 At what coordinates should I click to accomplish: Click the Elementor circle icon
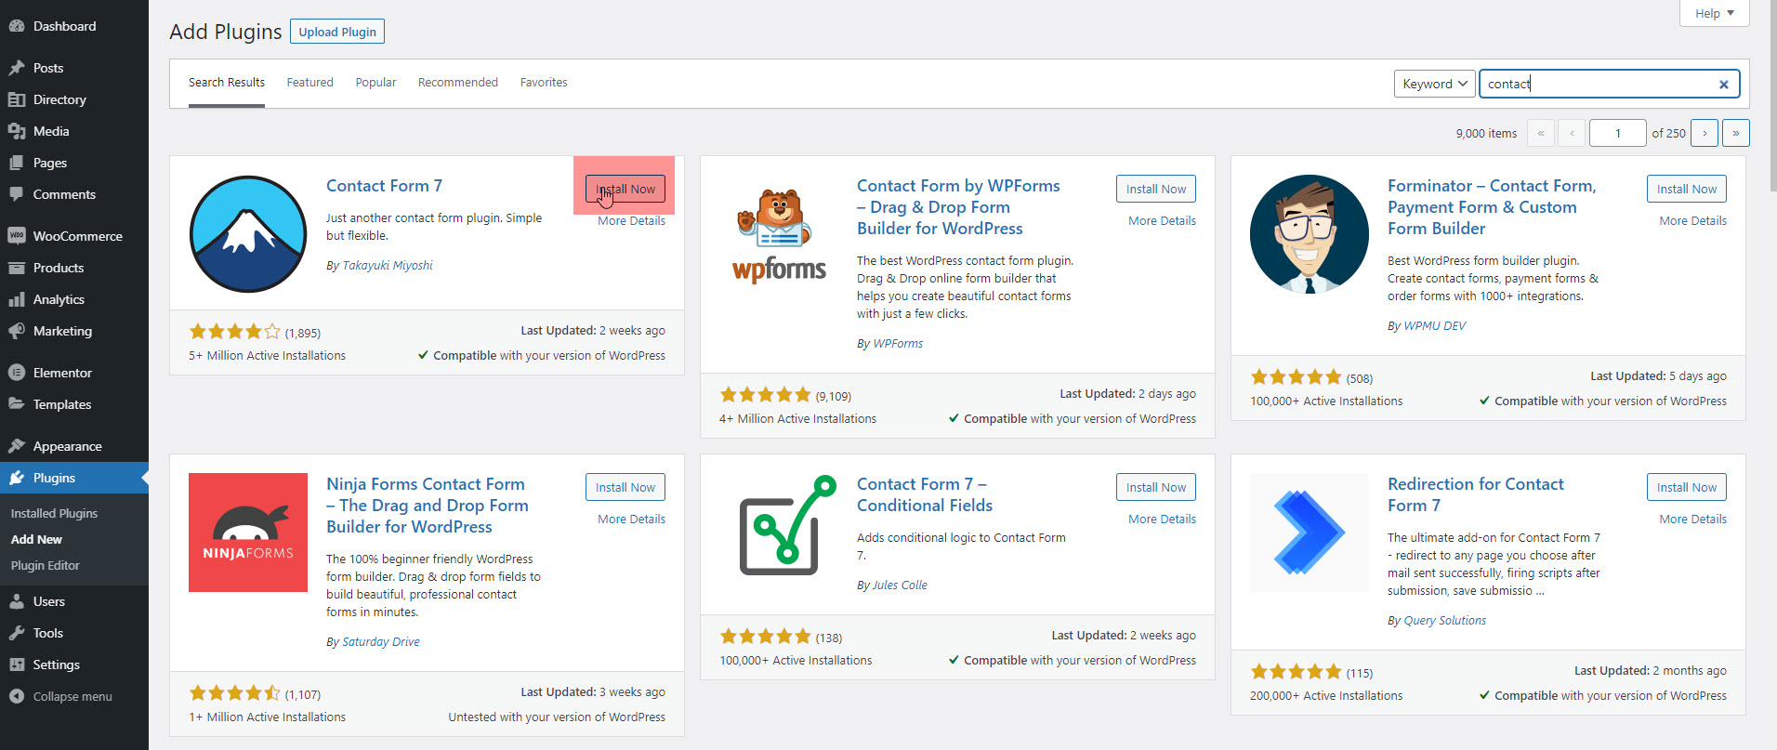16,373
